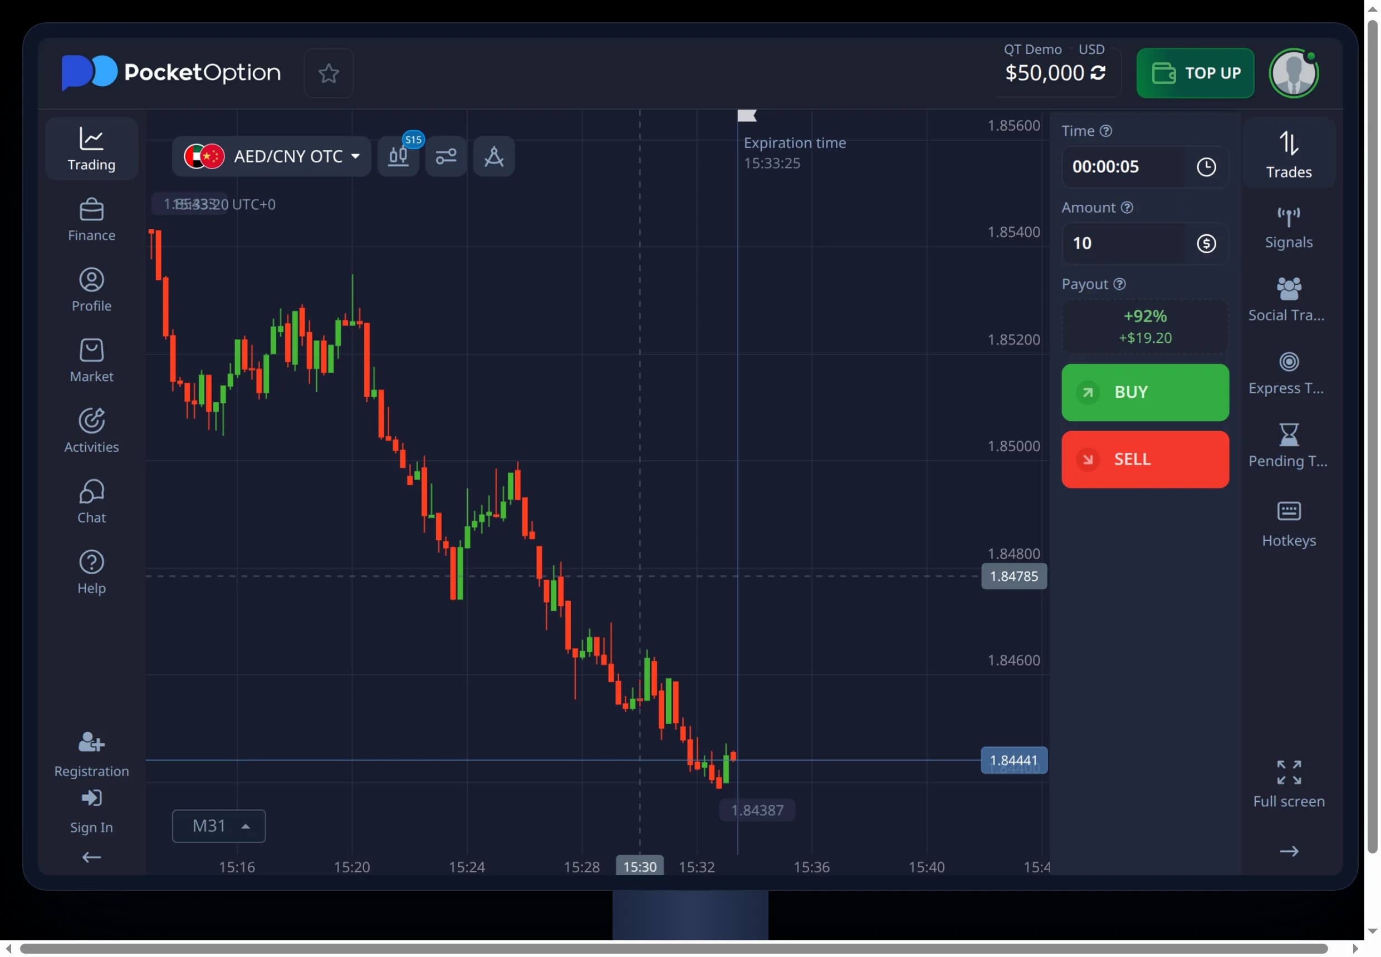Open the Trades panel
The width and height of the screenshot is (1381, 957).
[x=1289, y=154]
